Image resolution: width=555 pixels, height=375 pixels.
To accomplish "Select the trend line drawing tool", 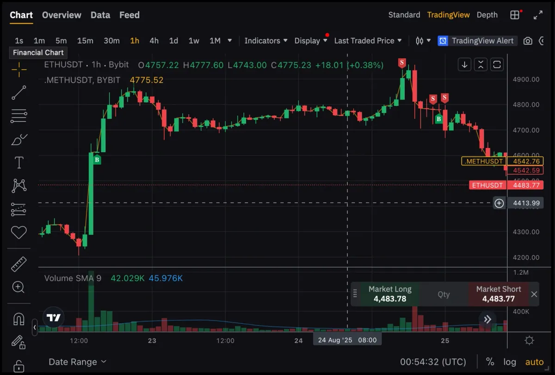I will (x=19, y=92).
